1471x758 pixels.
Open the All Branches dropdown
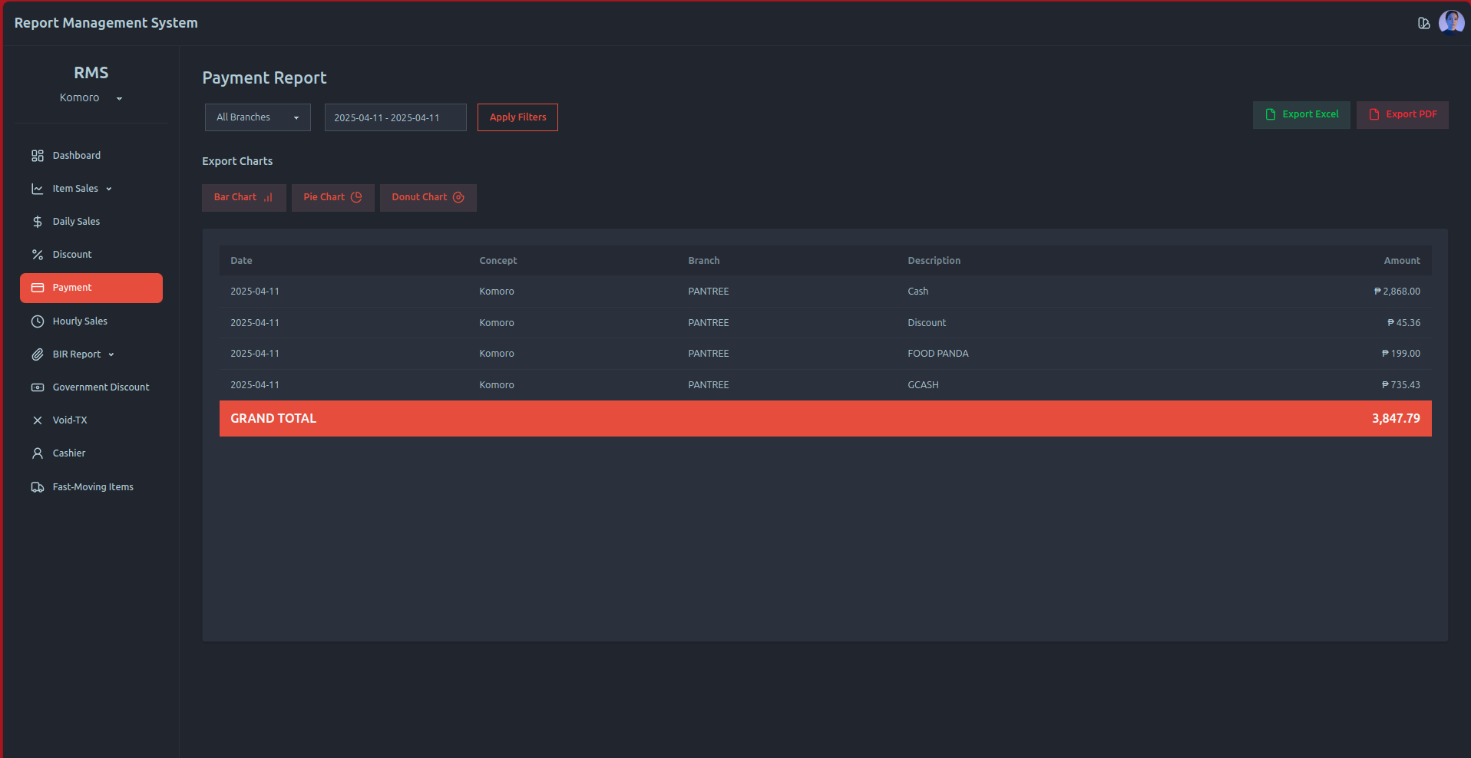pos(257,117)
